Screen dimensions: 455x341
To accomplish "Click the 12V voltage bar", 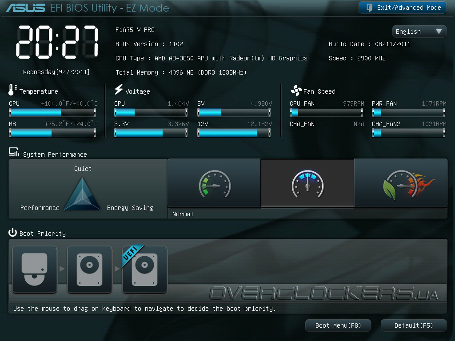I will pyautogui.click(x=234, y=133).
